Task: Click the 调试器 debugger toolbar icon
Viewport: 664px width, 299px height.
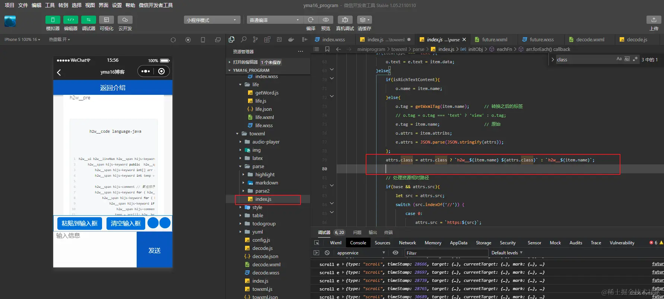Action: click(88, 20)
